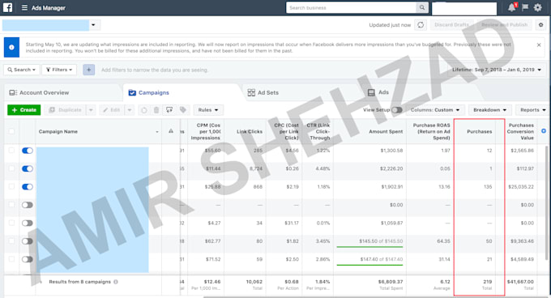Screen dimensions: 551x298
Task: Click the plus add filter button
Action: point(89,70)
